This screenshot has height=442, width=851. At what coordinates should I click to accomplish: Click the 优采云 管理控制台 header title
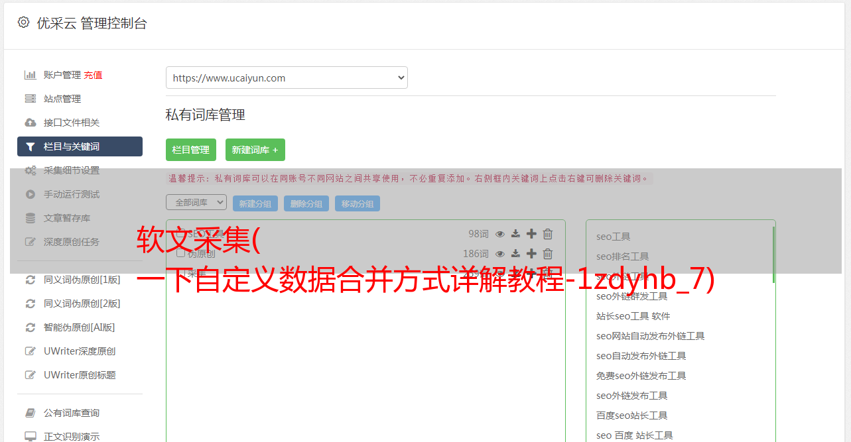[x=92, y=23]
